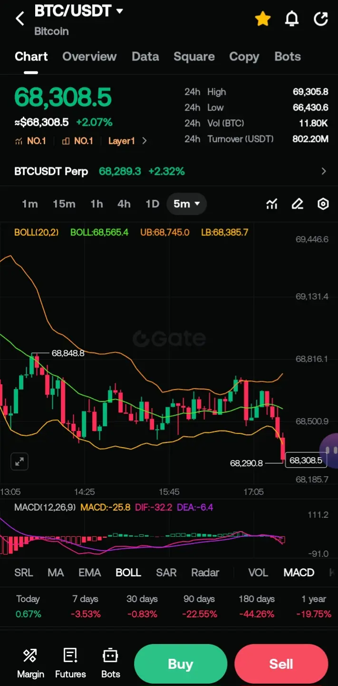Select the 1m timeframe
Image resolution: width=338 pixels, height=686 pixels.
pos(29,204)
